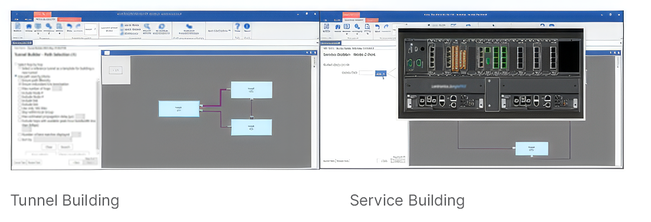Click magnifier icon in Service Building ribbon
This screenshot has width=651, height=222.
(357, 27)
